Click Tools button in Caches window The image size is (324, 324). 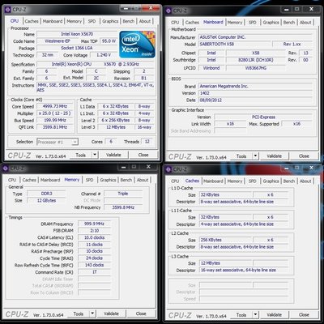pos(241,315)
